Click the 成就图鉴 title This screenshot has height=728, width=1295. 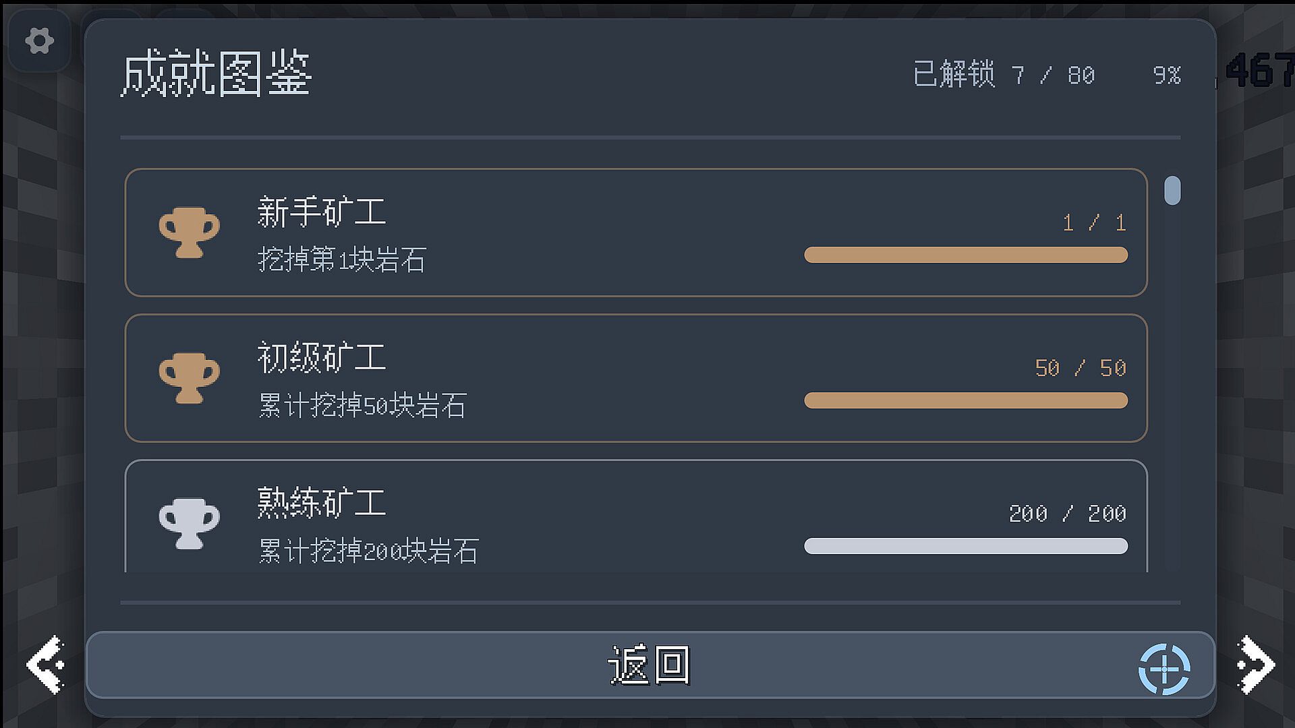(216, 73)
